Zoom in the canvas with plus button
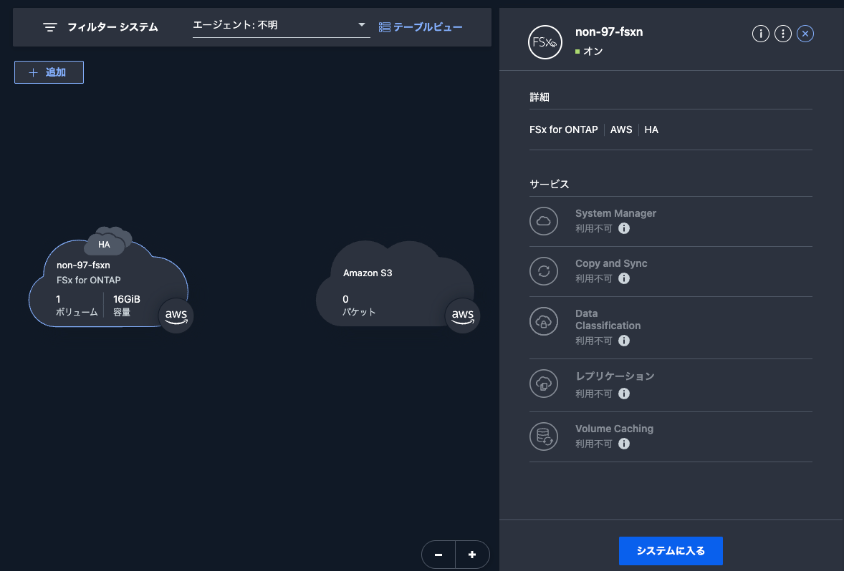The height and width of the screenshot is (571, 844). click(472, 555)
